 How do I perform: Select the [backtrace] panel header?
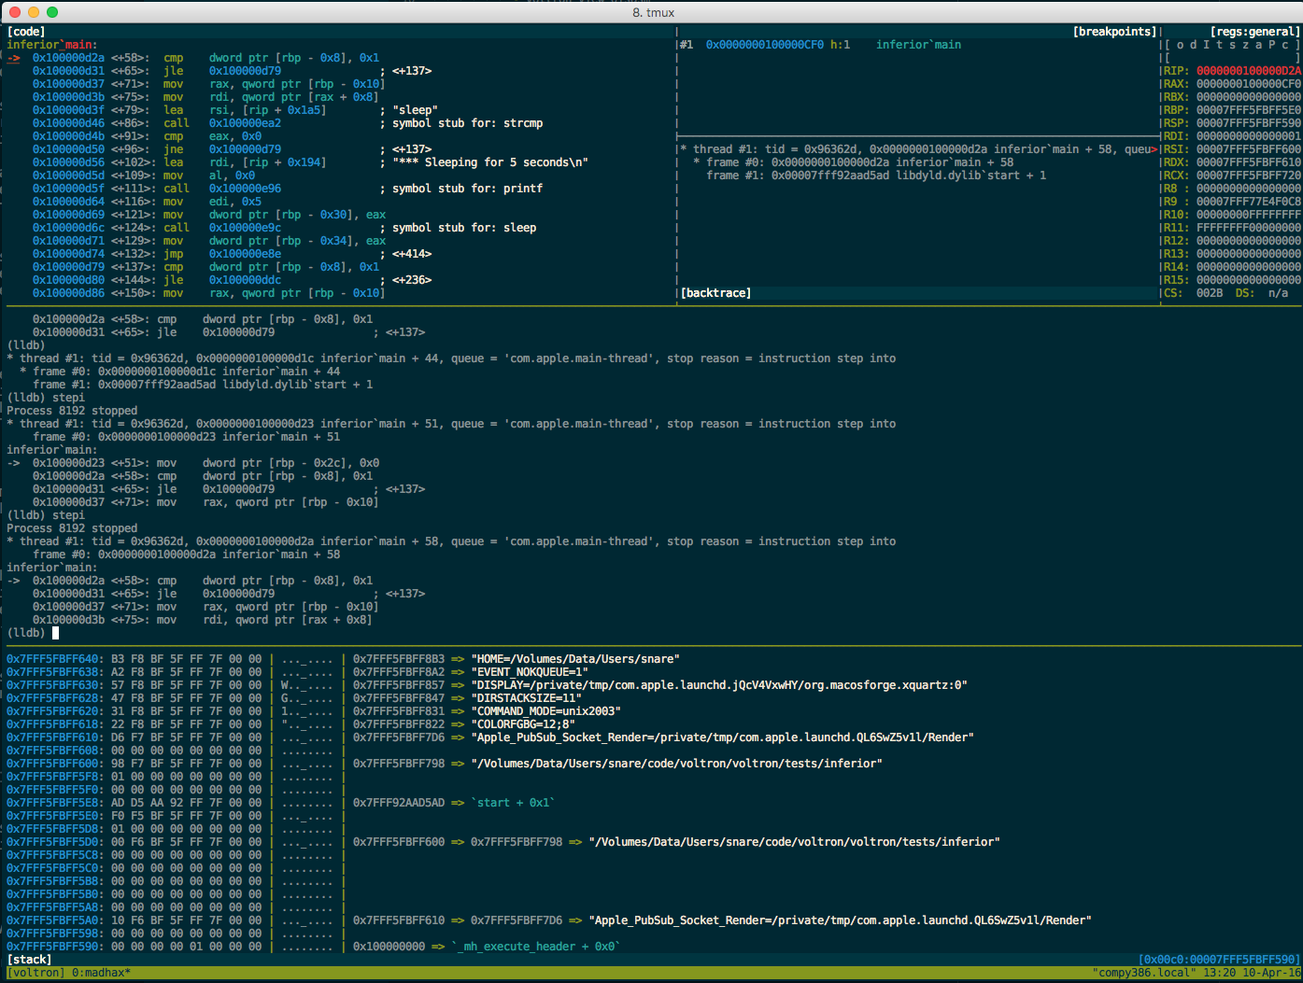coord(715,292)
